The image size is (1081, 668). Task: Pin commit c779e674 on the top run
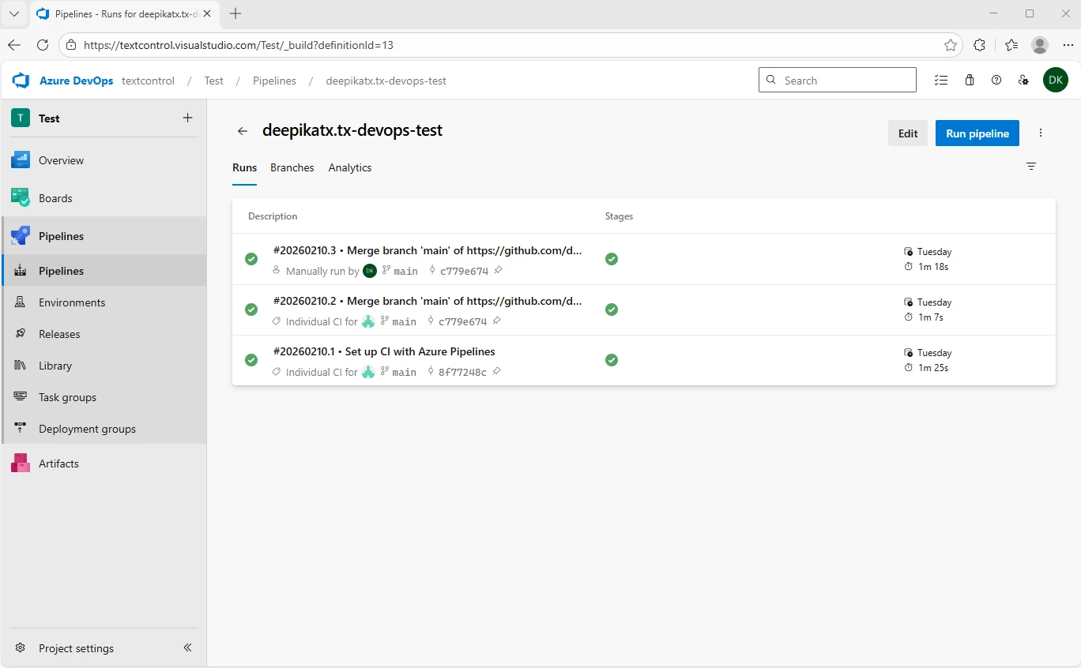point(499,271)
